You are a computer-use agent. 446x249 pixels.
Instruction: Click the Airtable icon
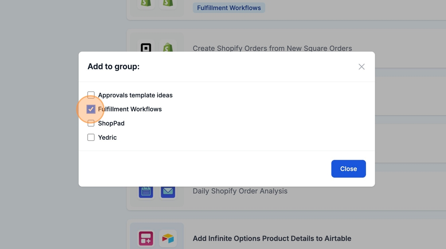pyautogui.click(x=168, y=238)
